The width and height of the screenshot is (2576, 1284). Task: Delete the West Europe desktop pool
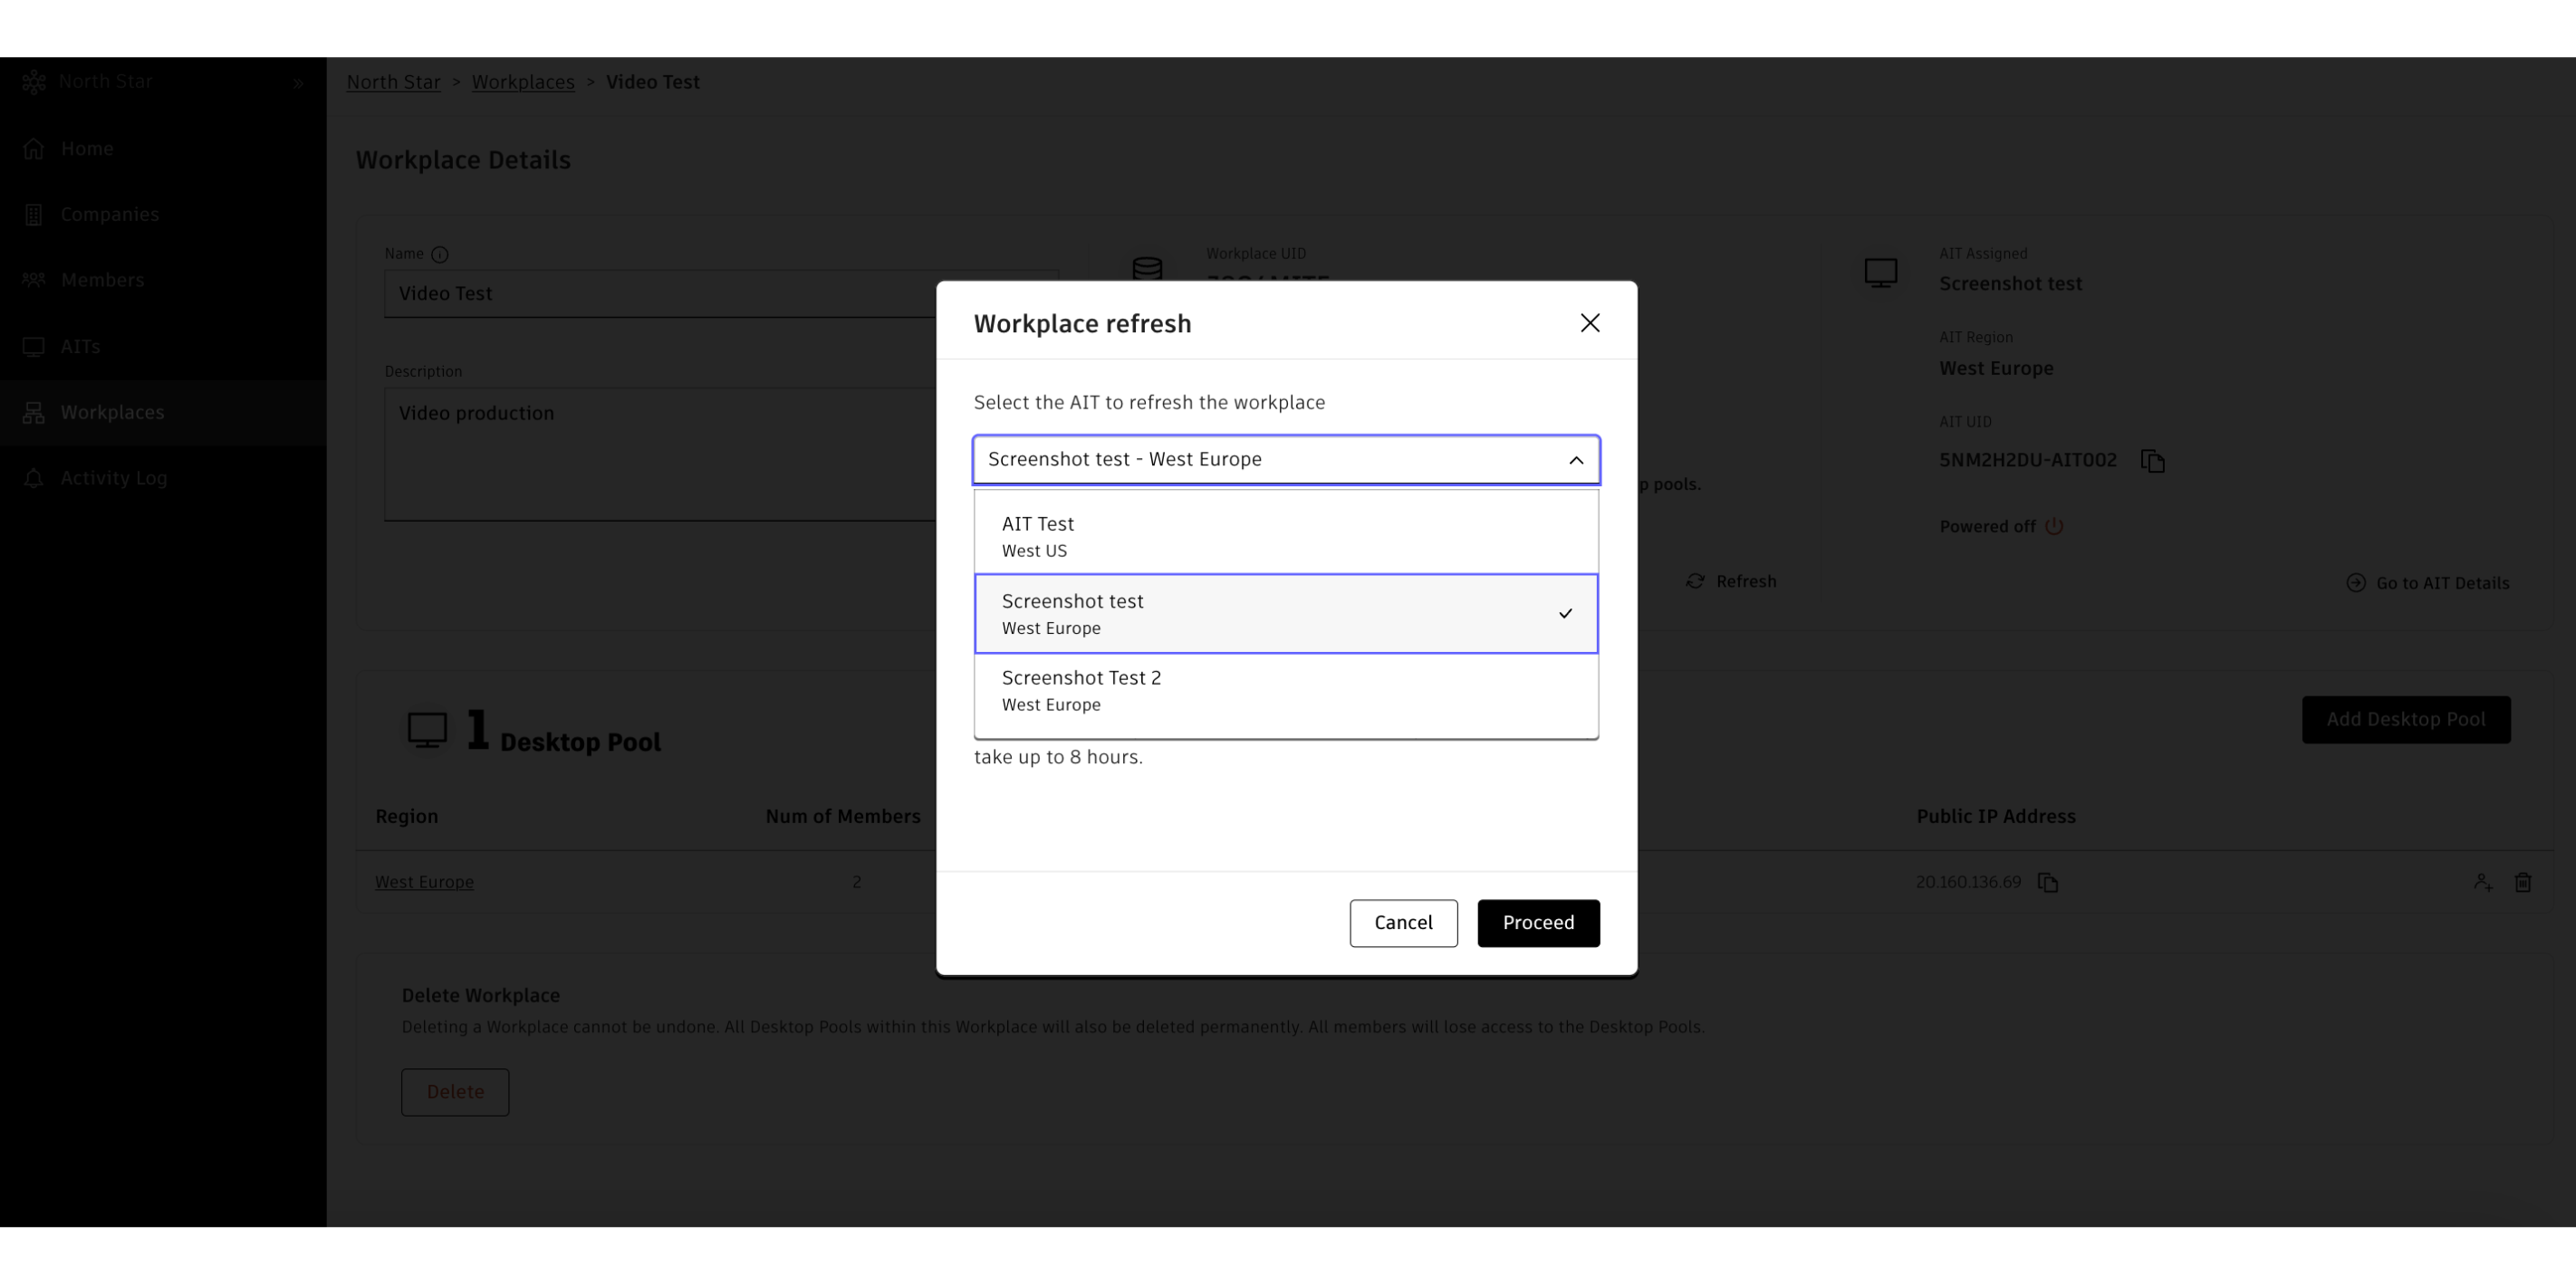tap(2523, 883)
